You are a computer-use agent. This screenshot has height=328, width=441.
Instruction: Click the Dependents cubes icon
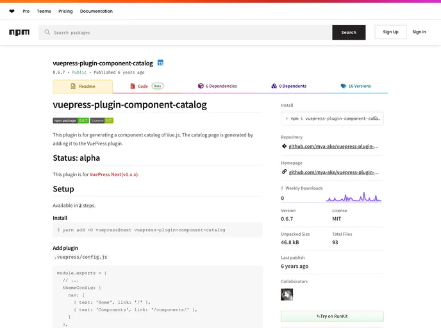274,86
